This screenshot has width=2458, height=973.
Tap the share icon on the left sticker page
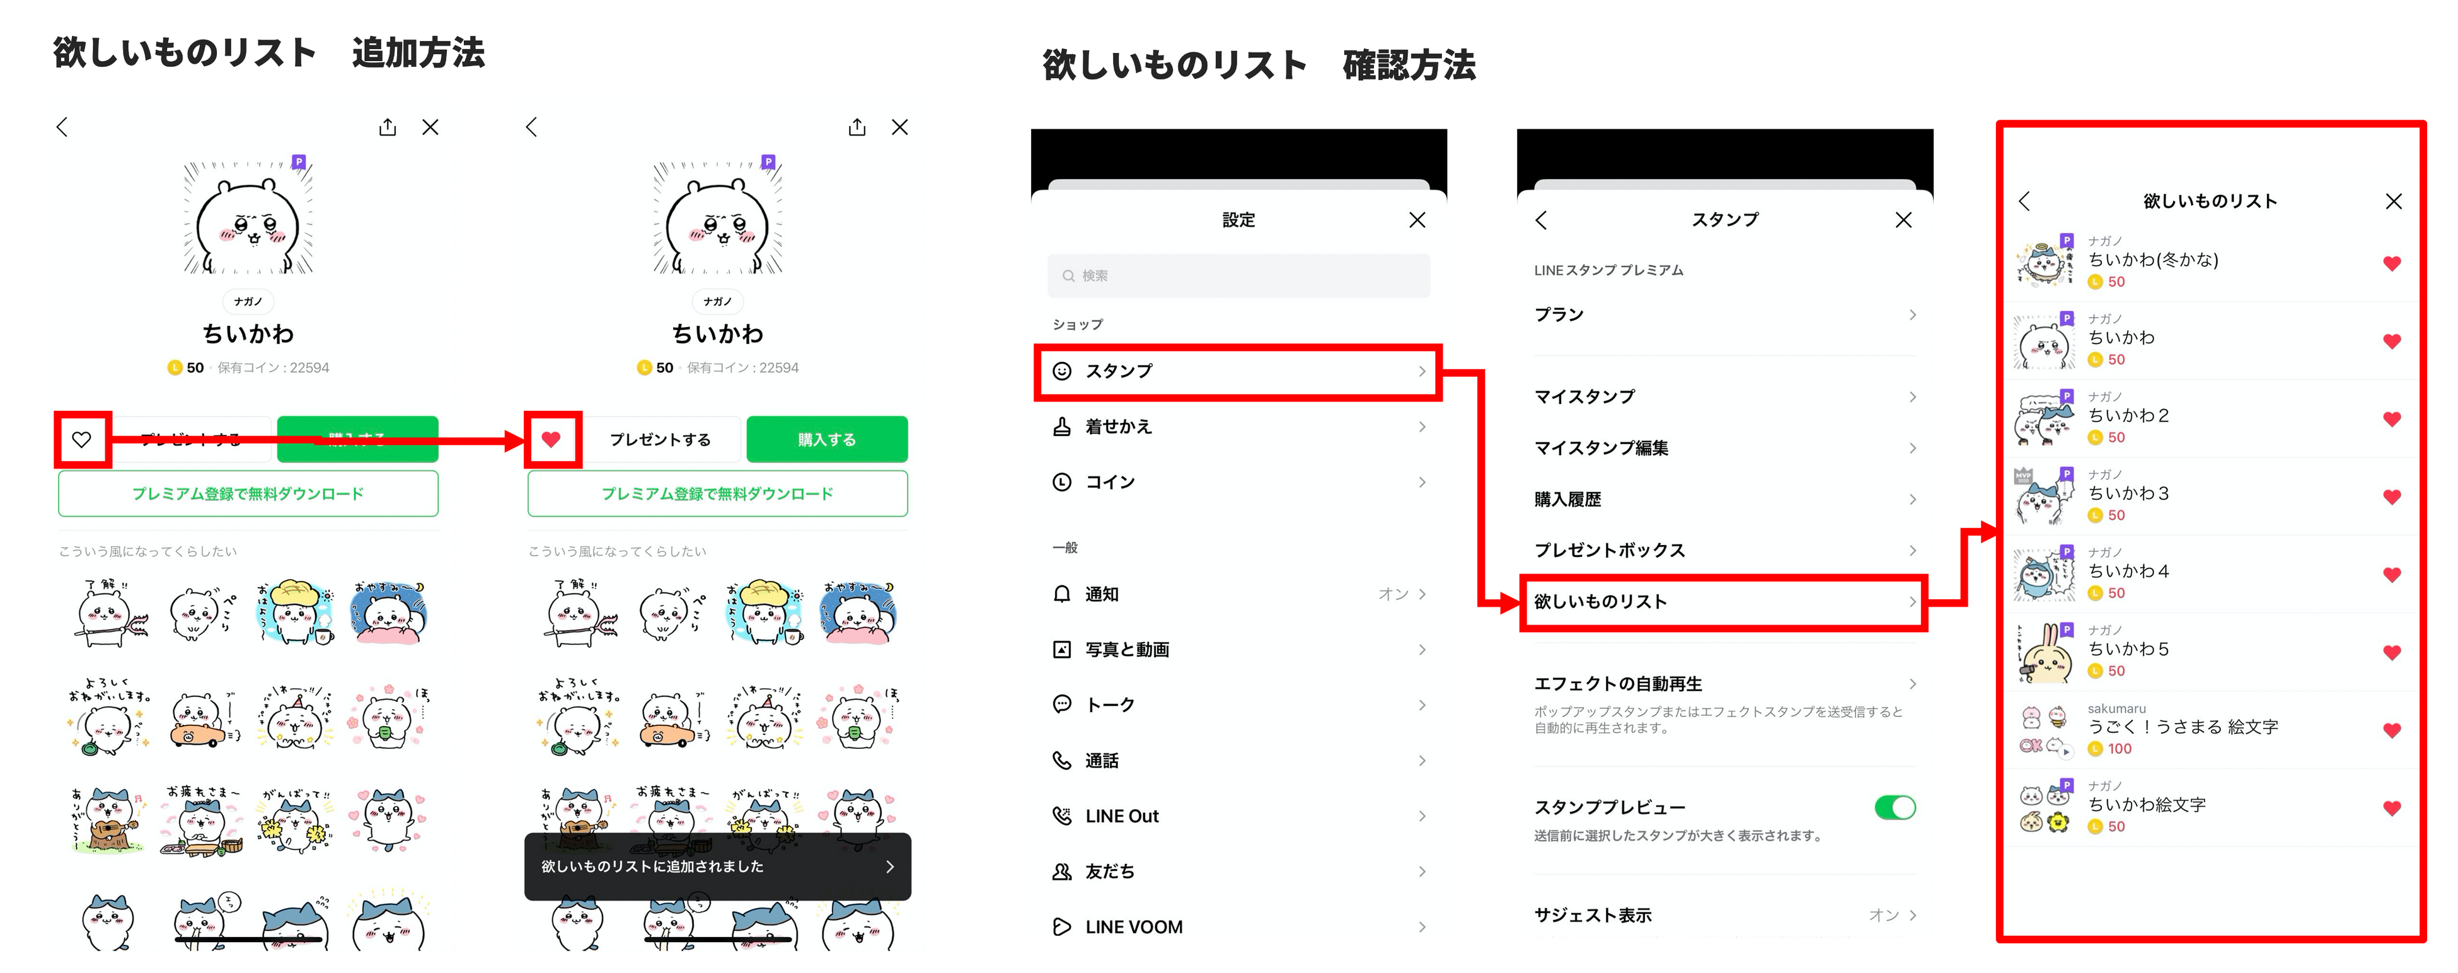tap(388, 127)
